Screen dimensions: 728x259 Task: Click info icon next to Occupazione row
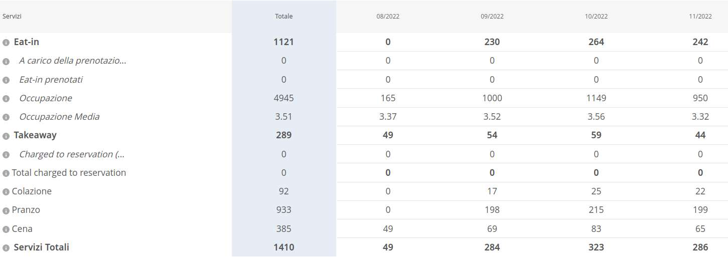point(6,99)
